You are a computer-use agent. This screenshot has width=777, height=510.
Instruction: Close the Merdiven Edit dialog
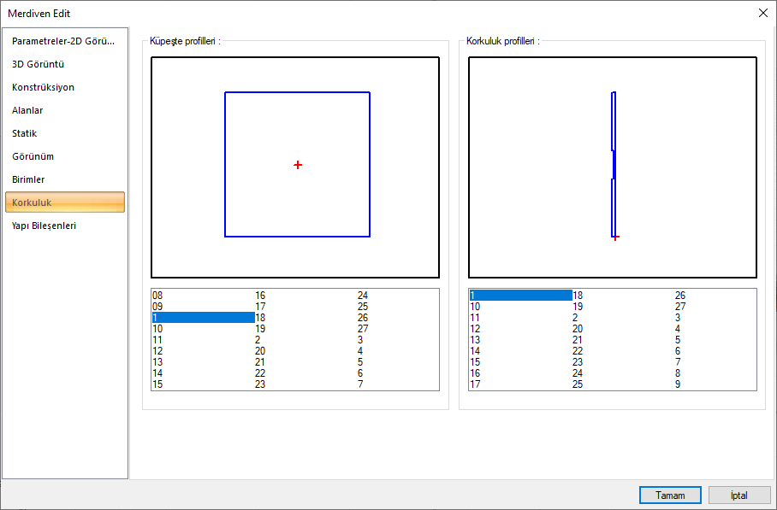click(763, 14)
